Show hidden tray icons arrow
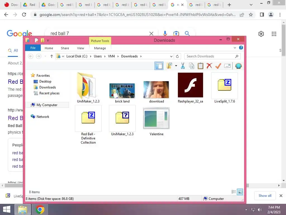286x215 pixels. pyautogui.click(x=246, y=210)
